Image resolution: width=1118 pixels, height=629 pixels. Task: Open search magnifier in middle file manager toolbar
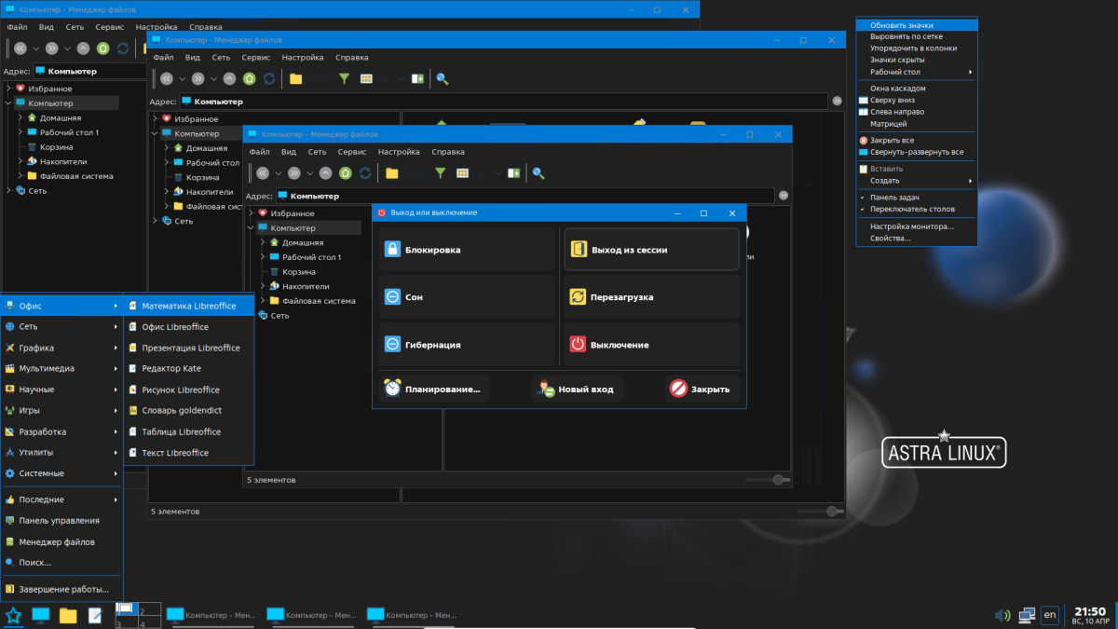pyautogui.click(x=443, y=79)
